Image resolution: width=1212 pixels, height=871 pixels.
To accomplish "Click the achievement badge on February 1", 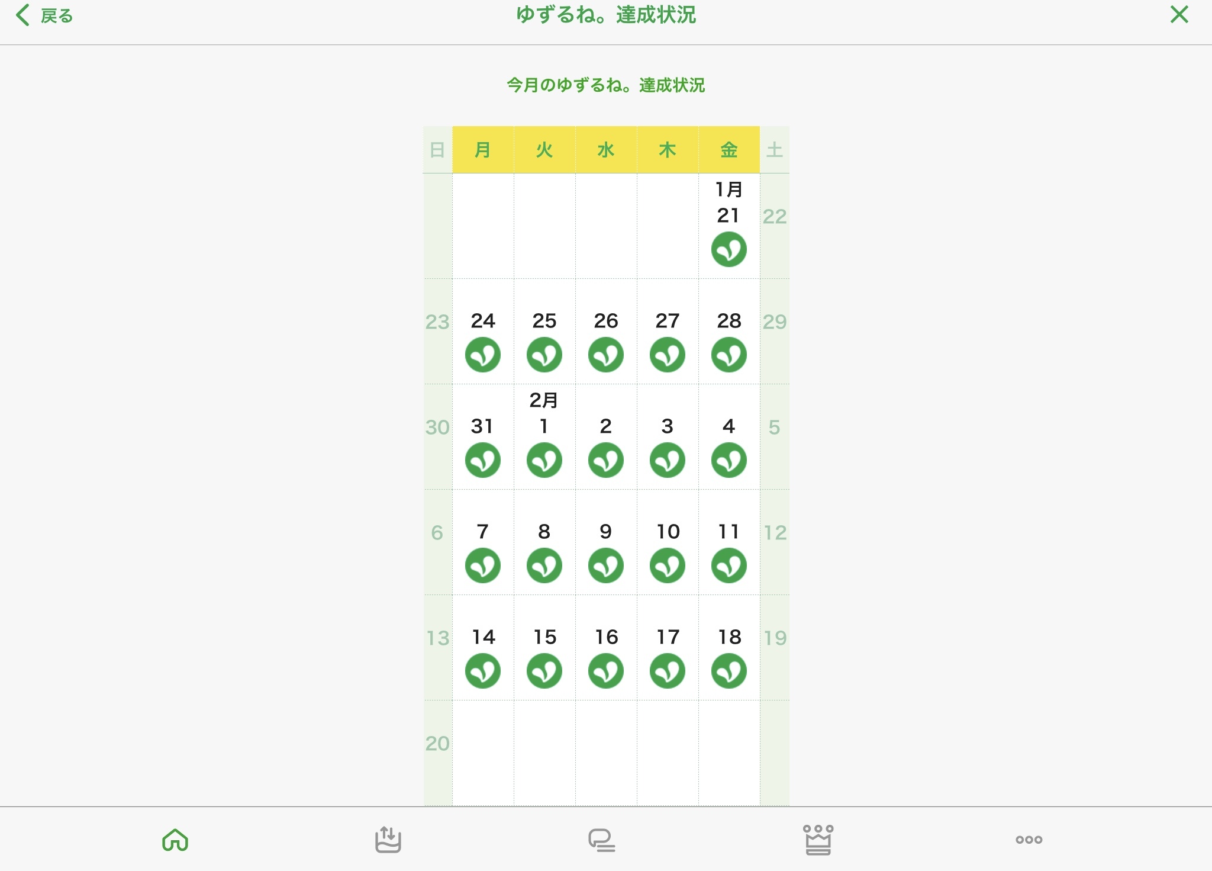I will 544,460.
